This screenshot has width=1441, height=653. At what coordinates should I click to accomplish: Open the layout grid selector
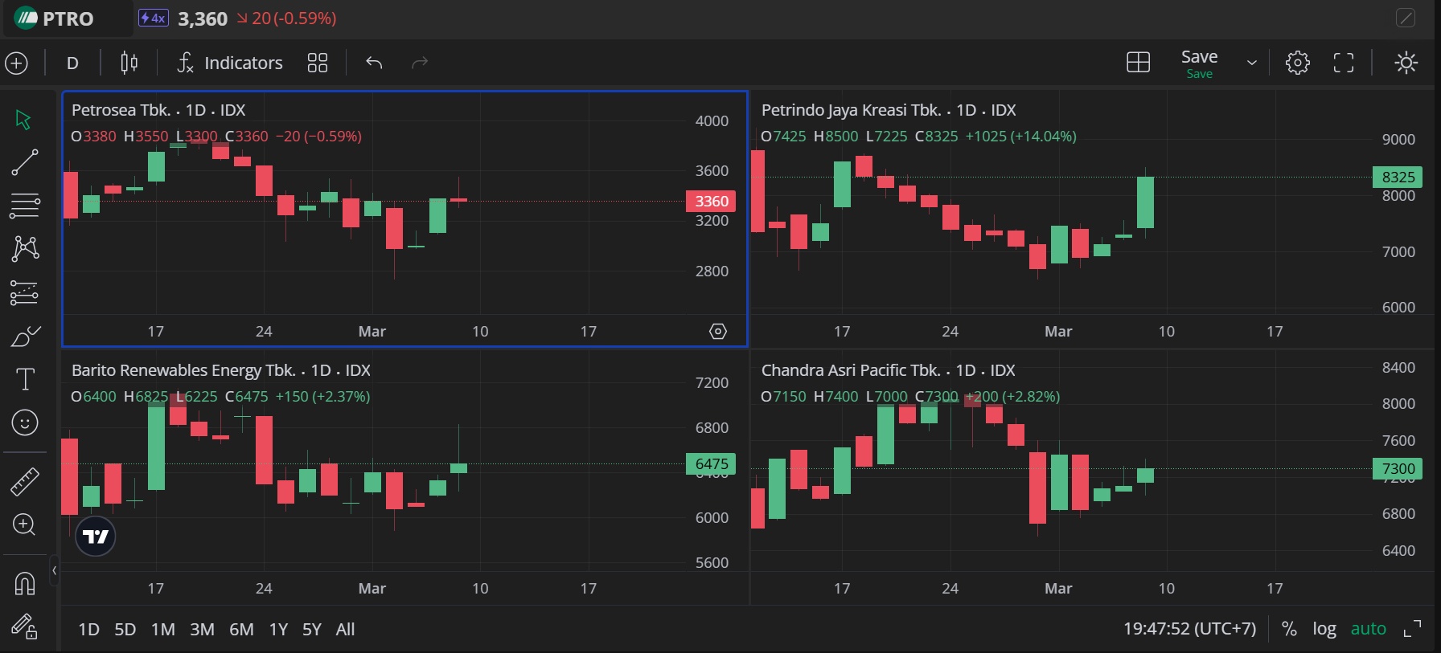click(x=1138, y=63)
